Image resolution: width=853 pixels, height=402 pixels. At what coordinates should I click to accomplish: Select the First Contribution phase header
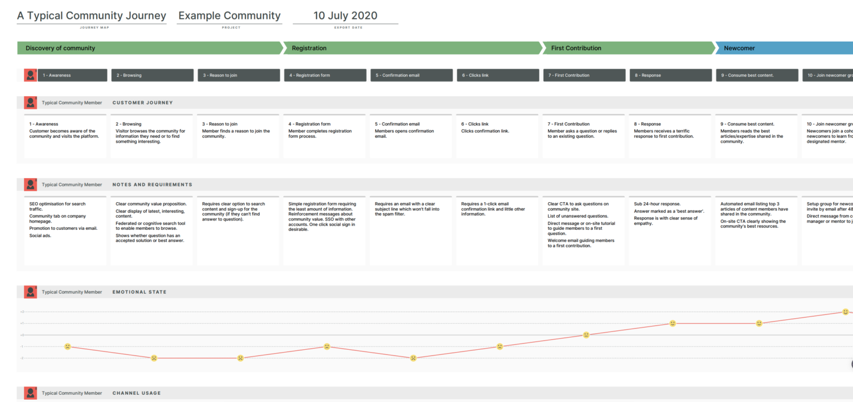click(575, 48)
